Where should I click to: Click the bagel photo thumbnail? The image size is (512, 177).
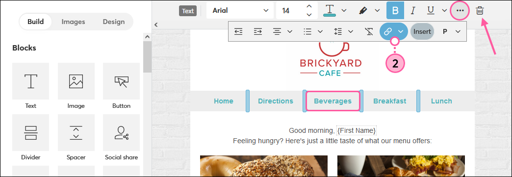[x=264, y=166]
